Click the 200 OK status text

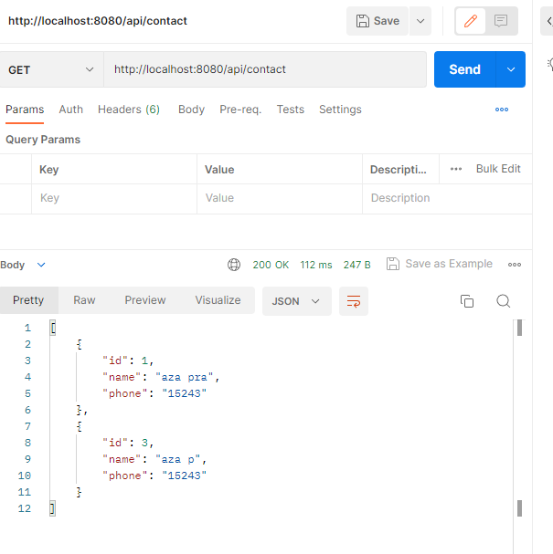(x=271, y=265)
